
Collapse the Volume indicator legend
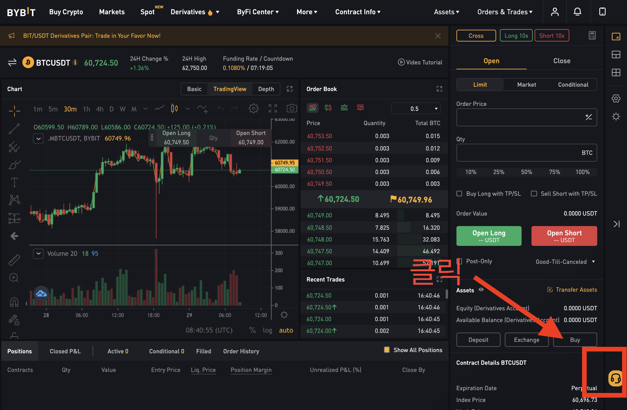tap(38, 254)
